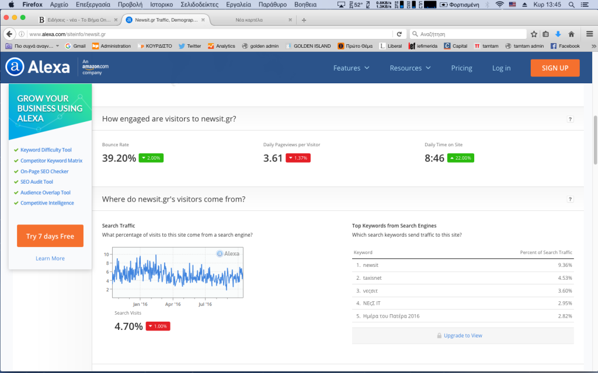
Task: Select the taxisnet keyword row
Action: click(463, 278)
